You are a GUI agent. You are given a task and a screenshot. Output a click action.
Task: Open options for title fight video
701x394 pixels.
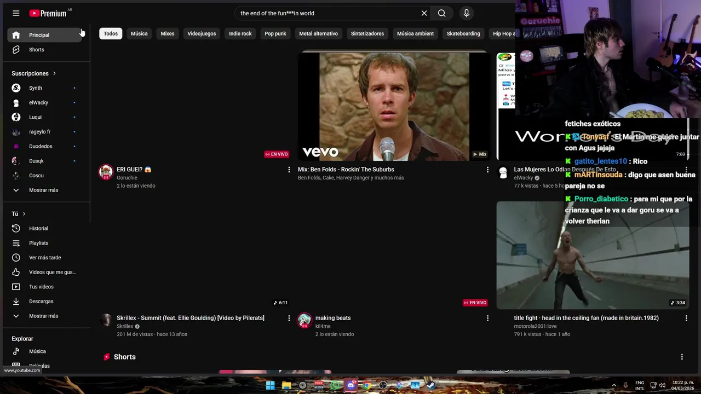point(686,318)
